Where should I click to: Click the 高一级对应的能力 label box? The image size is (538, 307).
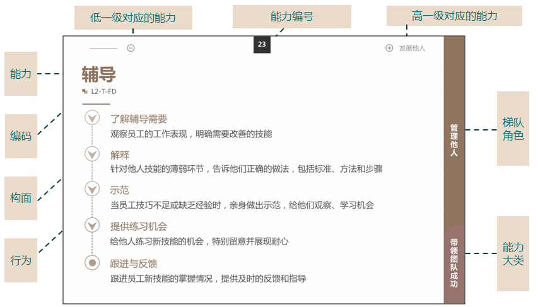tap(454, 16)
